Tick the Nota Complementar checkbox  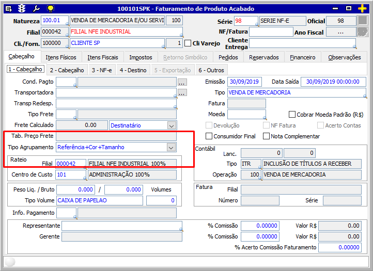[x=266, y=136]
